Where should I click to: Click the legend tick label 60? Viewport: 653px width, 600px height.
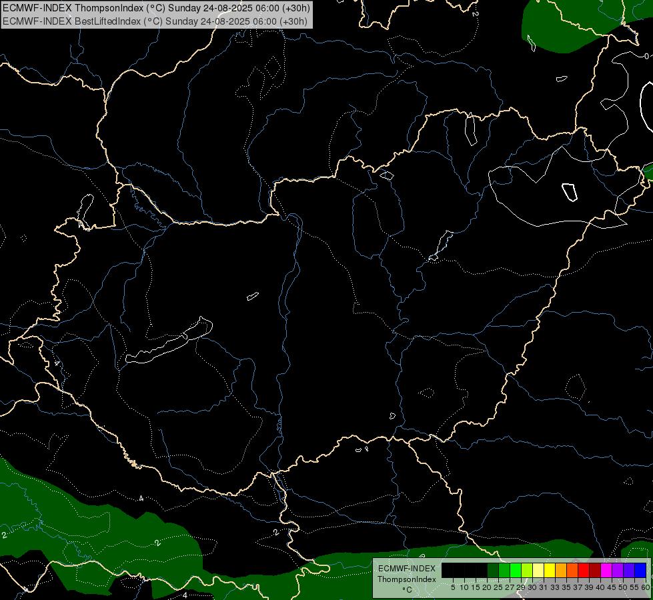646,587
